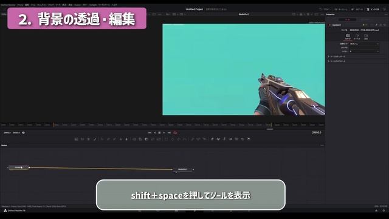Add a pRender node from the toolbar
The width and height of the screenshot is (389, 219).
click(204, 139)
